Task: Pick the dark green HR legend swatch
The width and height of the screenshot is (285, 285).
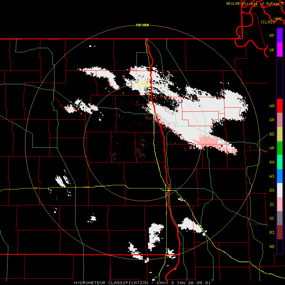Action: pos(280,148)
